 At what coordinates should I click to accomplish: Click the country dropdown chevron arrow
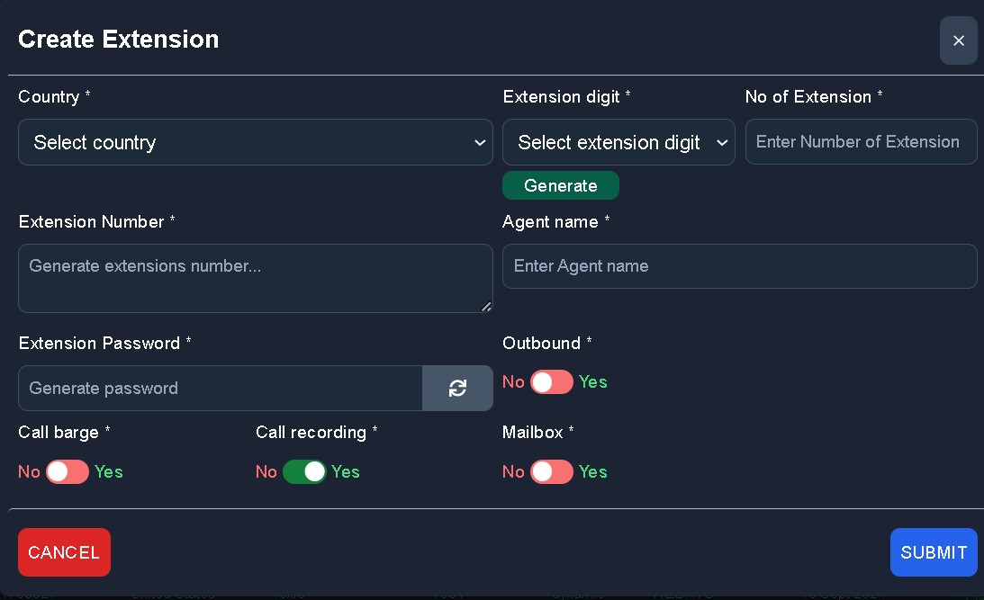(479, 143)
